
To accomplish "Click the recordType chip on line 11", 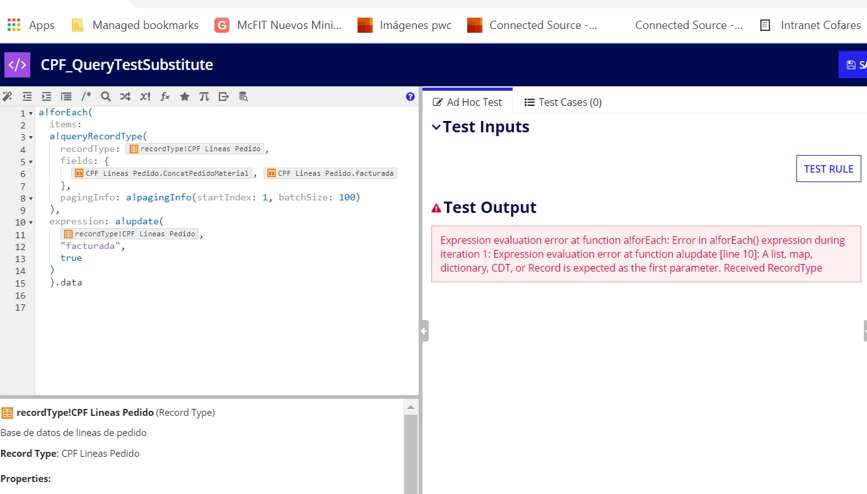I will click(129, 234).
